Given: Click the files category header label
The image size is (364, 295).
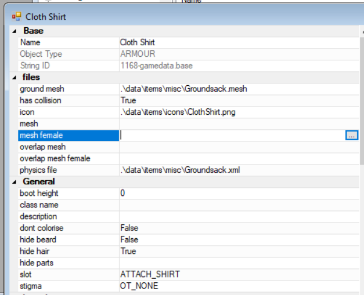Looking at the screenshot, I should 31,78.
